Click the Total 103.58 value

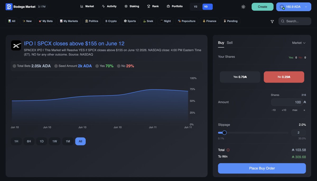(x=299, y=150)
